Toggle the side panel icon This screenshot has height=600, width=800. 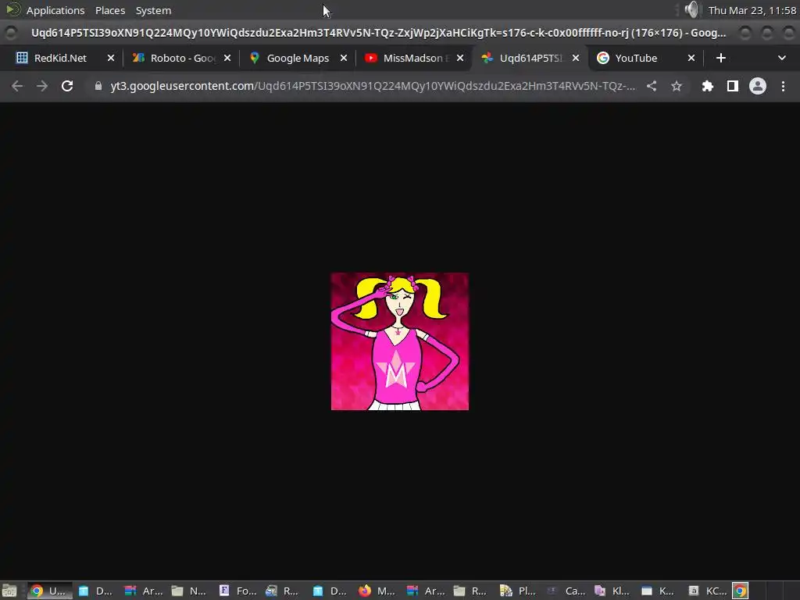coord(732,86)
